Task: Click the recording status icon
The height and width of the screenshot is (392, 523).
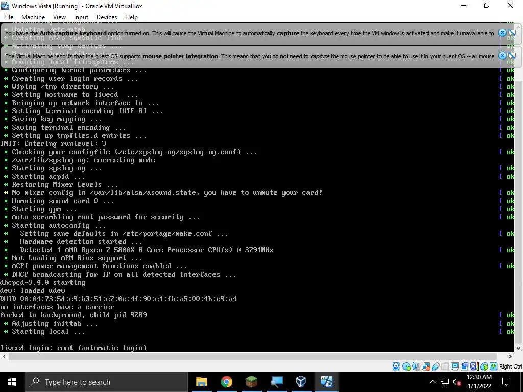Action: point(464,366)
